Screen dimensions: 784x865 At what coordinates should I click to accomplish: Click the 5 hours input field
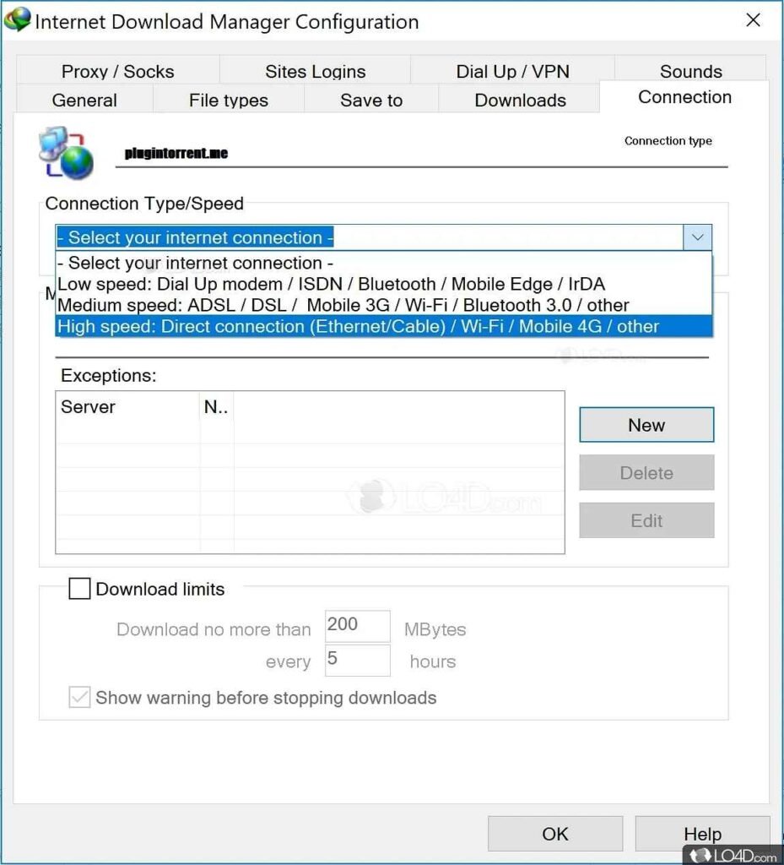point(358,661)
